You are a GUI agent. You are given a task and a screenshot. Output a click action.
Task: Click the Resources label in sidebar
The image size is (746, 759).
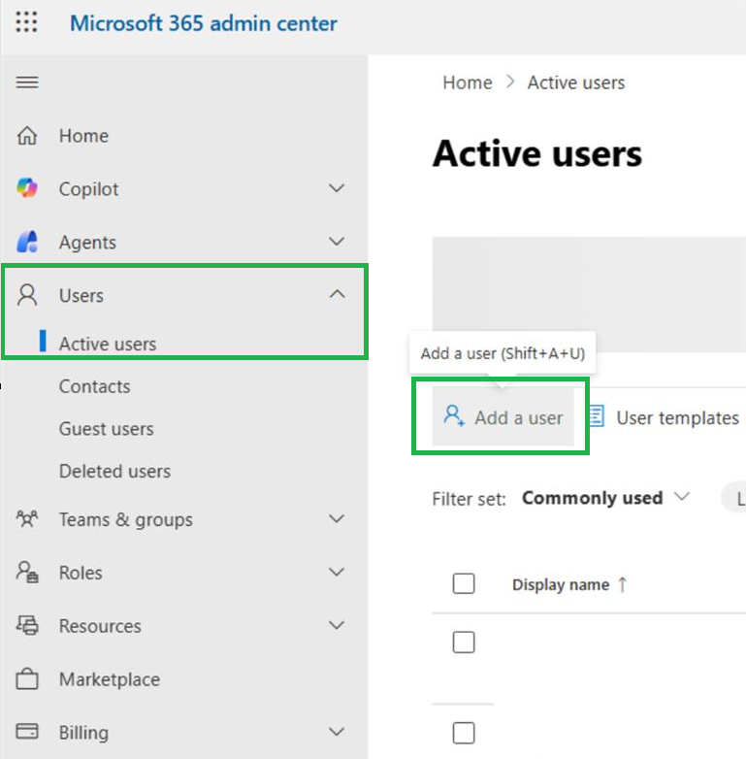click(x=100, y=626)
